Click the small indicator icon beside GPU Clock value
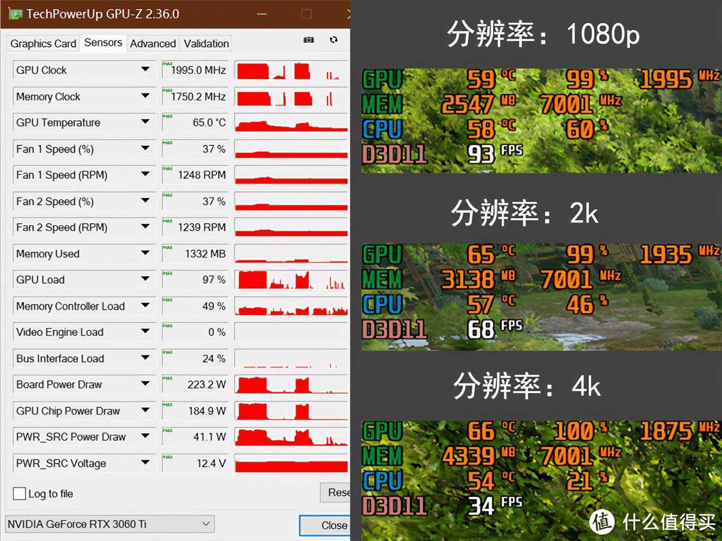 167,64
